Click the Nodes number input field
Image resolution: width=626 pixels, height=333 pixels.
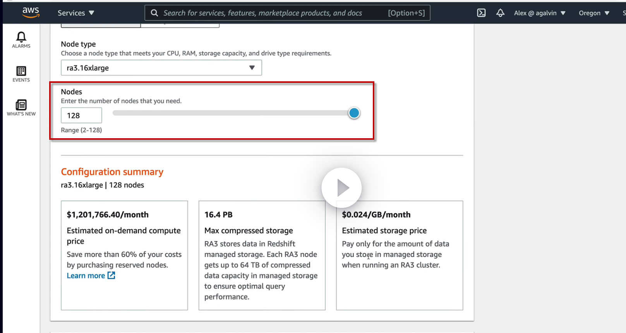click(81, 115)
